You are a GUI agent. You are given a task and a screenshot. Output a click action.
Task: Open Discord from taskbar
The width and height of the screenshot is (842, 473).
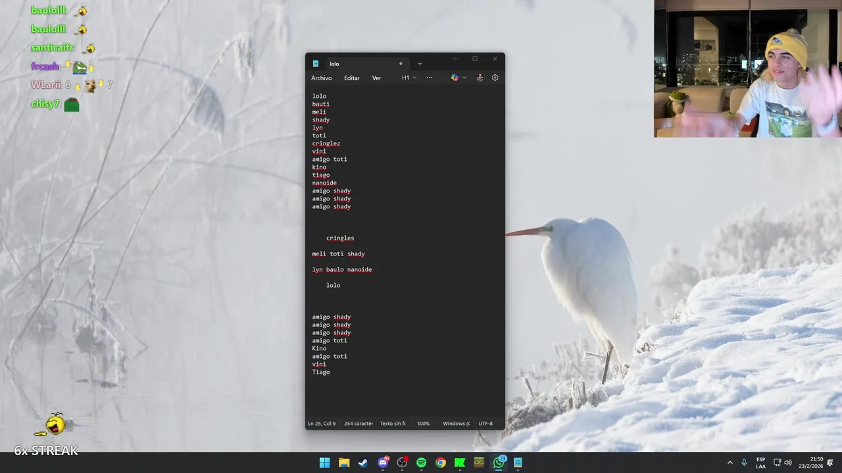[383, 462]
